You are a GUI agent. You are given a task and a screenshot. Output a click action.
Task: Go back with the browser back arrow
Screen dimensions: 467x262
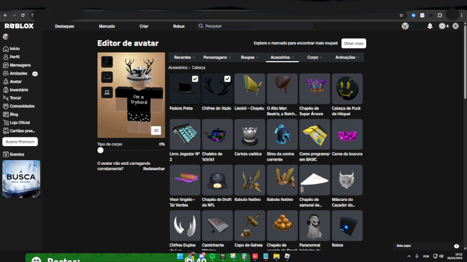point(5,15)
